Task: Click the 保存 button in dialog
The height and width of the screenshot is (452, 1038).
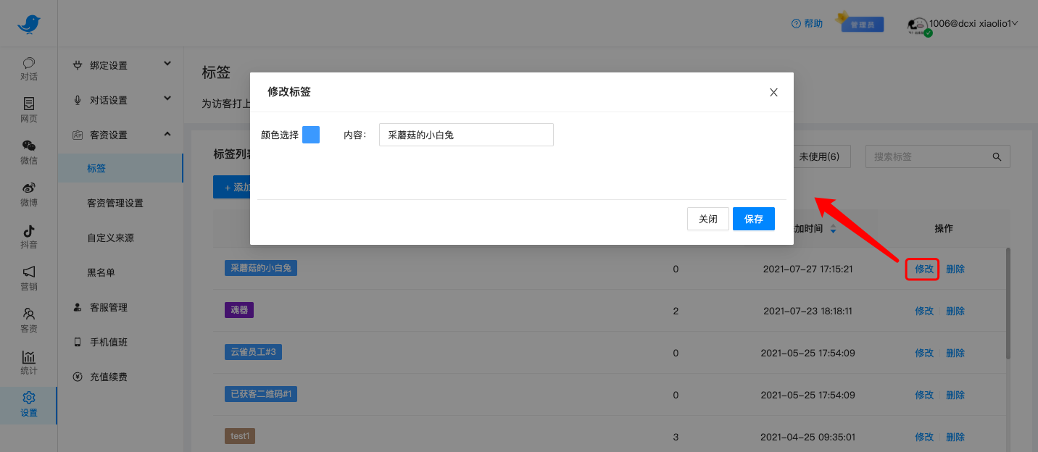Action: 753,219
